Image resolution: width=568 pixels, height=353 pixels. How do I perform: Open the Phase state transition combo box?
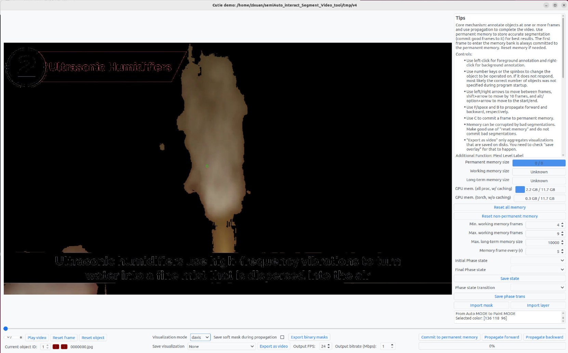coord(538,287)
